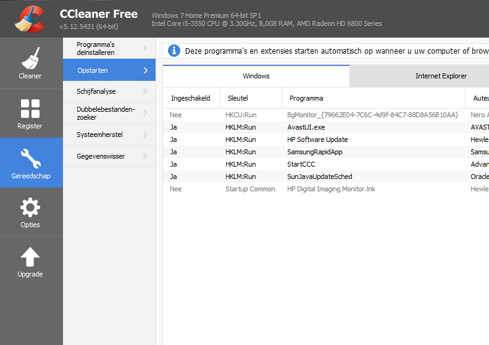This screenshot has height=345, width=489.
Task: Click the Sleutel column header
Action: coord(238,98)
